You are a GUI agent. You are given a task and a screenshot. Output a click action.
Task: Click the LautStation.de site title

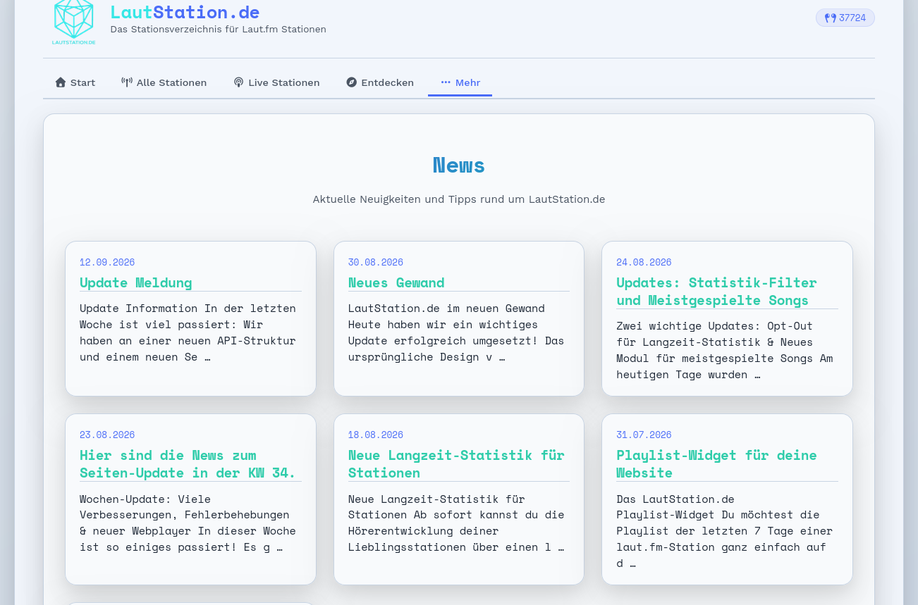coord(185,12)
